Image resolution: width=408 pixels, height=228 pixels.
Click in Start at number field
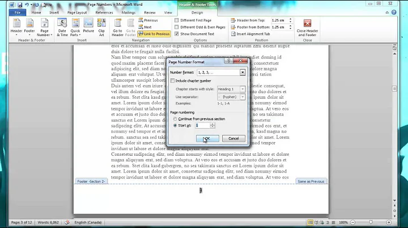[203, 125]
